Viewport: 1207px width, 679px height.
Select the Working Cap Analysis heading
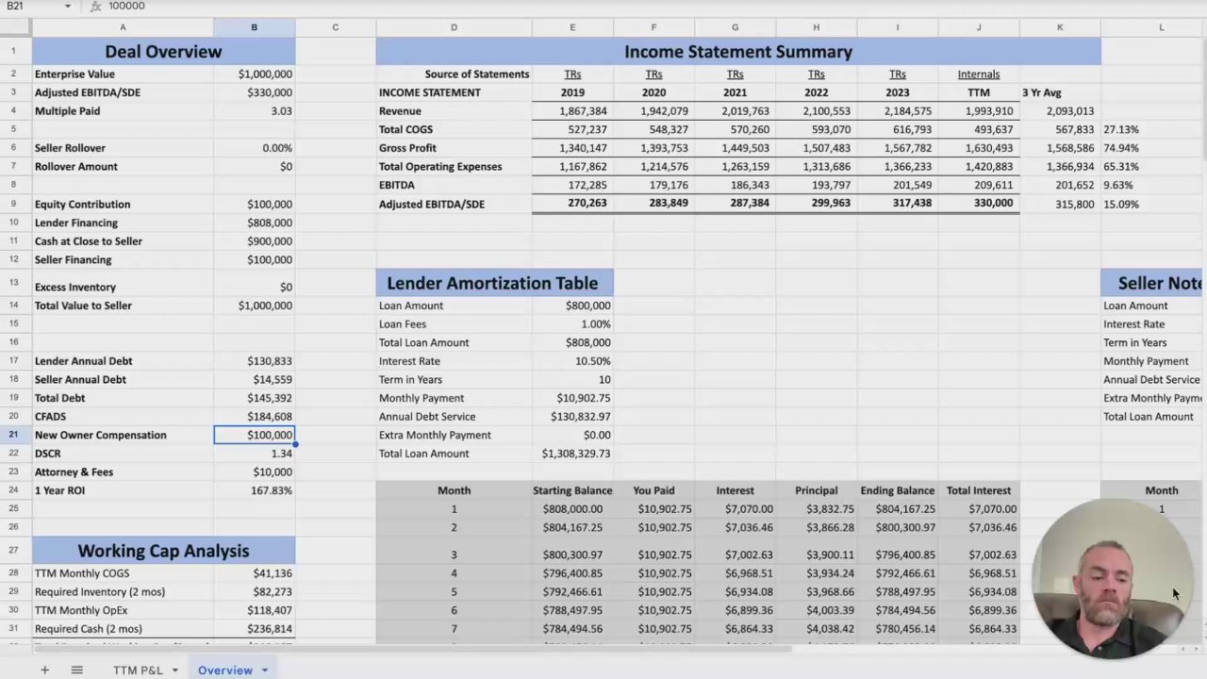pos(163,551)
